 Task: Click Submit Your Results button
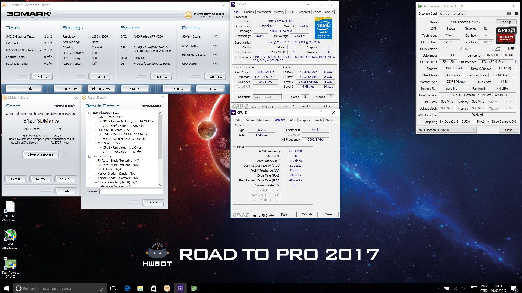click(x=41, y=155)
